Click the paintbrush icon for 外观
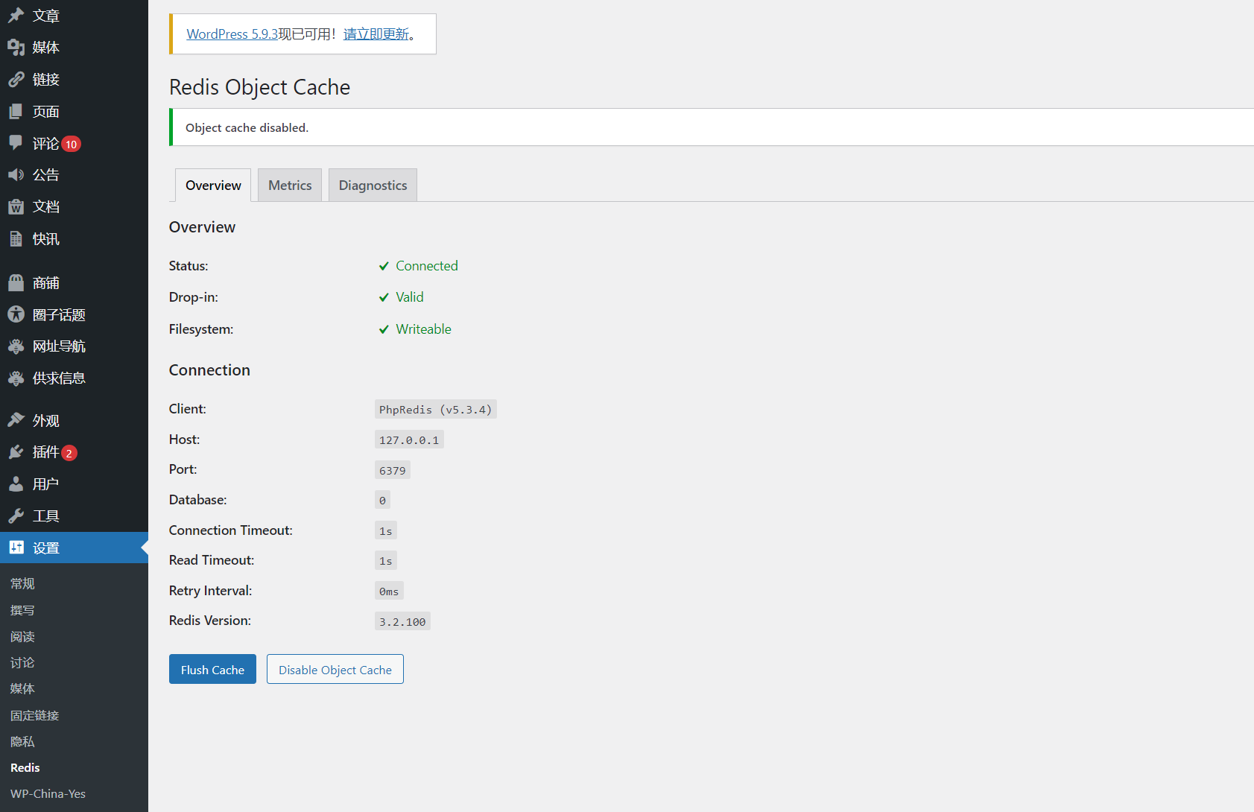Image resolution: width=1254 pixels, height=812 pixels. pyautogui.click(x=16, y=420)
